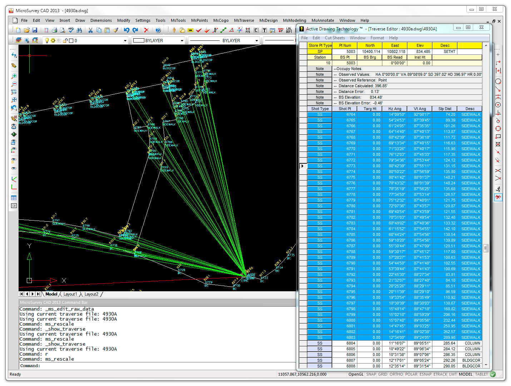The width and height of the screenshot is (511, 386).
Task: Open the layer selection dropdown
Action: click(x=125, y=41)
